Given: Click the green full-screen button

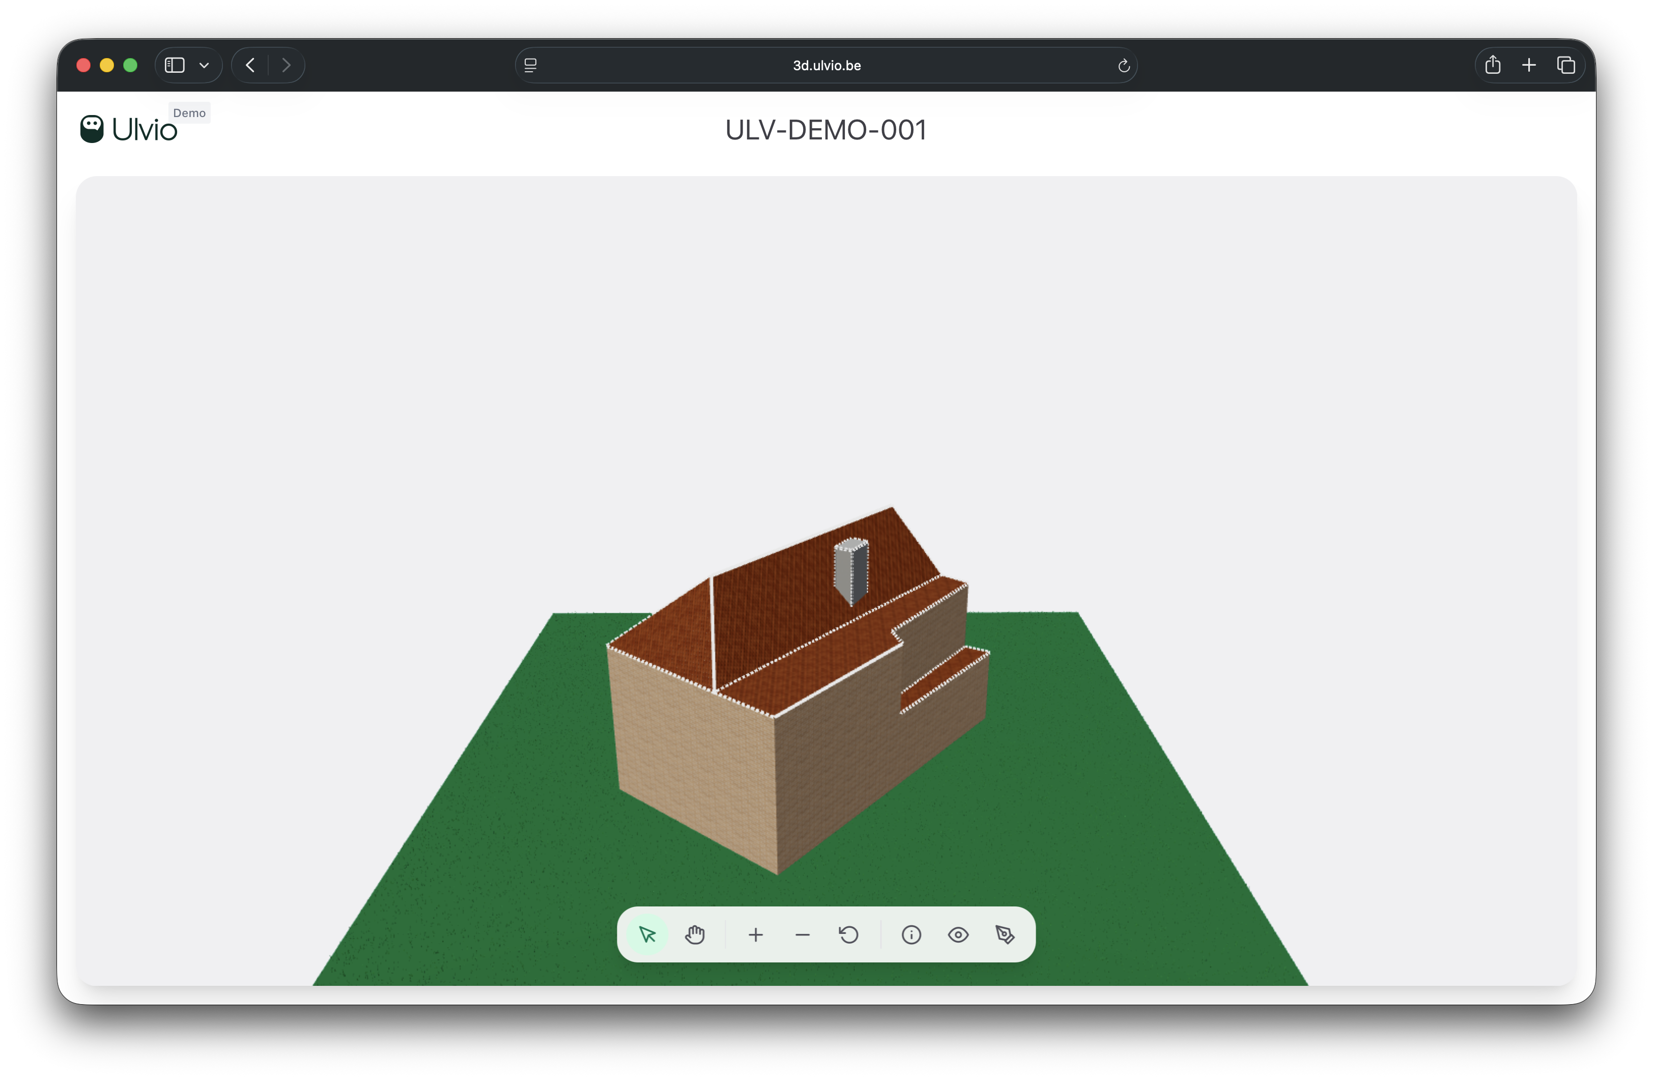Looking at the screenshot, I should (x=131, y=65).
